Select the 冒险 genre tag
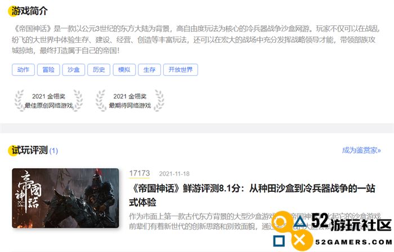The height and width of the screenshot is (252, 394). (48, 70)
